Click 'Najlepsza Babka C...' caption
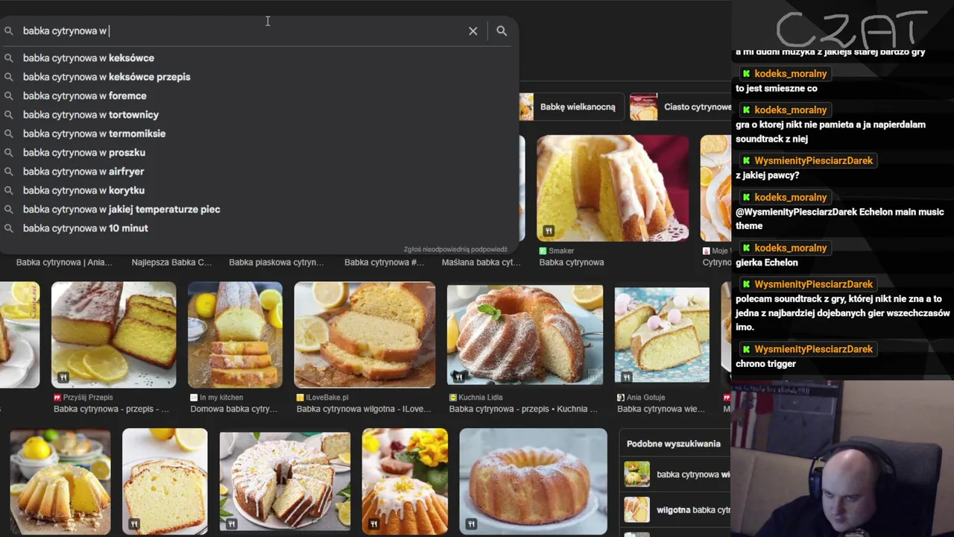 (171, 263)
